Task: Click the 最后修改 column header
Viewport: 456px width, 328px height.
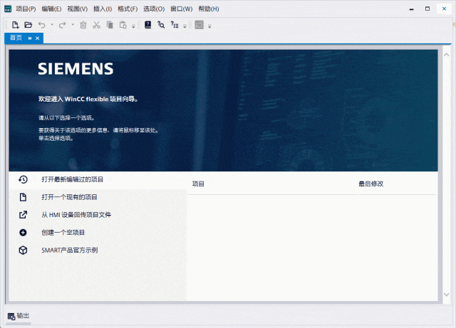Action: (x=371, y=184)
